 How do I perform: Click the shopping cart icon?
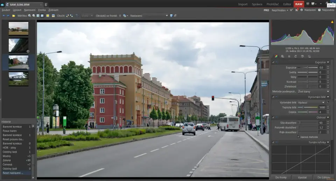[291, 10]
